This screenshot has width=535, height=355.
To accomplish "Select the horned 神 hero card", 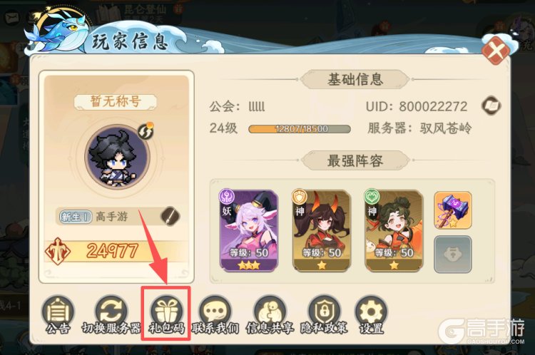I will tap(322, 231).
